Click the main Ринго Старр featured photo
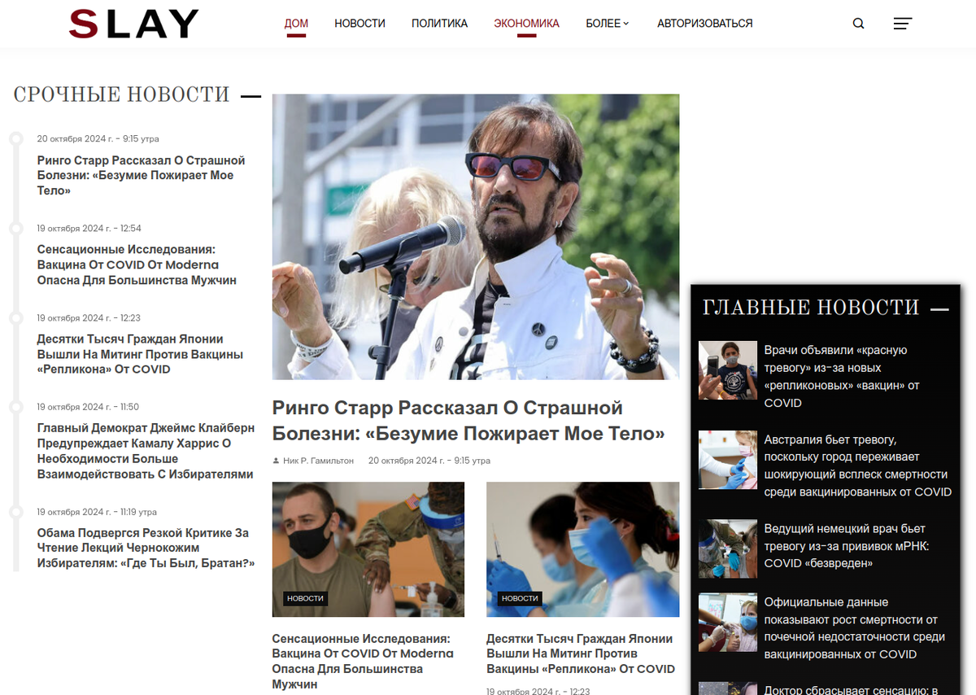This screenshot has width=976, height=695. click(476, 237)
